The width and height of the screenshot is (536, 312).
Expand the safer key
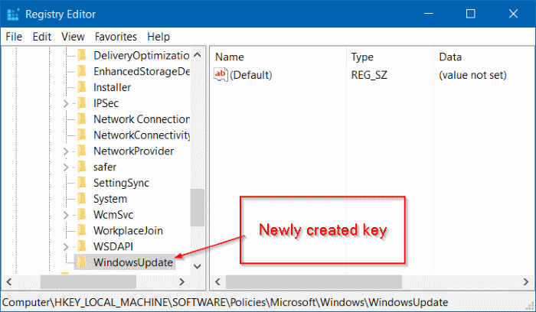[66, 167]
